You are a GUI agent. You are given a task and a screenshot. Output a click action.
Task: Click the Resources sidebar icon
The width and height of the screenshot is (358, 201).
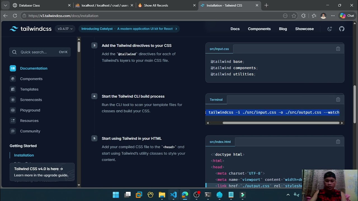point(13,121)
